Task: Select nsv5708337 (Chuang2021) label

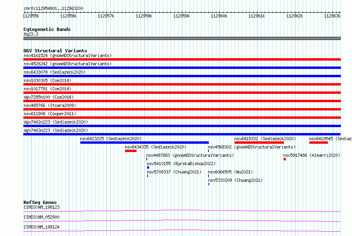Action: pyautogui.click(x=174, y=172)
